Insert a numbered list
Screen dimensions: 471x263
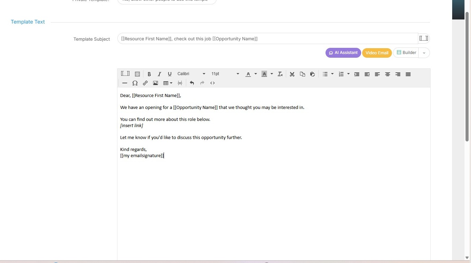(341, 74)
